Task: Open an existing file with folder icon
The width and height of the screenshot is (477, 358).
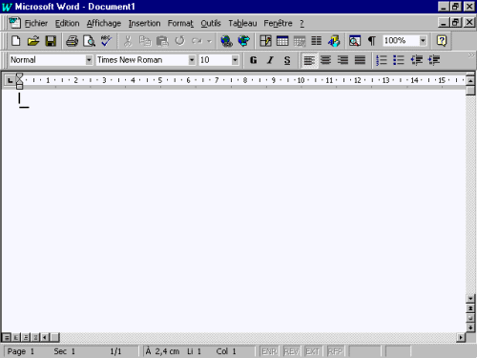Action: point(33,41)
